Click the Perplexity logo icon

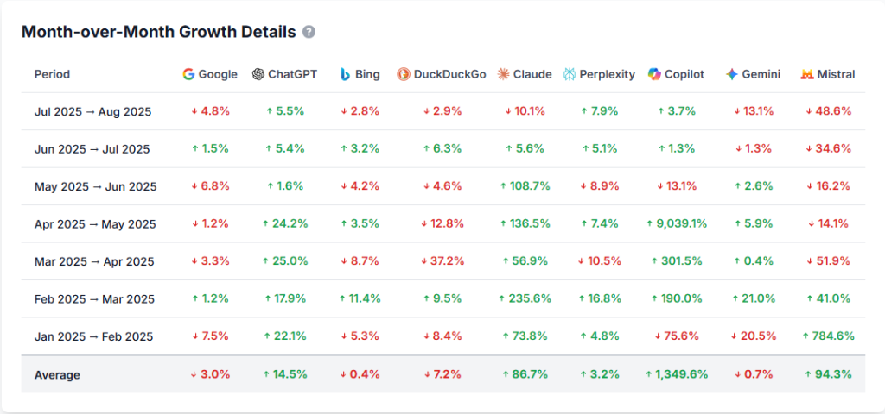[570, 74]
